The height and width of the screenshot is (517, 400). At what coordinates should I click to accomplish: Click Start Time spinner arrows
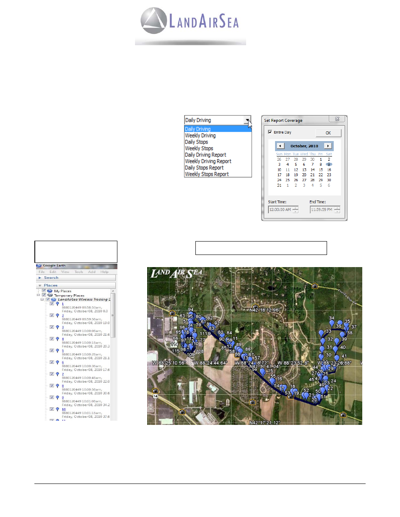tap(296, 210)
